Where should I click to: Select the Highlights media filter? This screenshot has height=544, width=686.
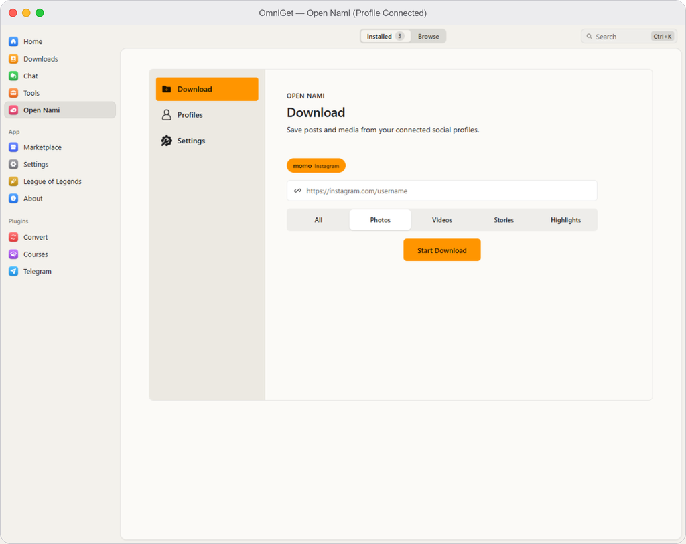(565, 219)
